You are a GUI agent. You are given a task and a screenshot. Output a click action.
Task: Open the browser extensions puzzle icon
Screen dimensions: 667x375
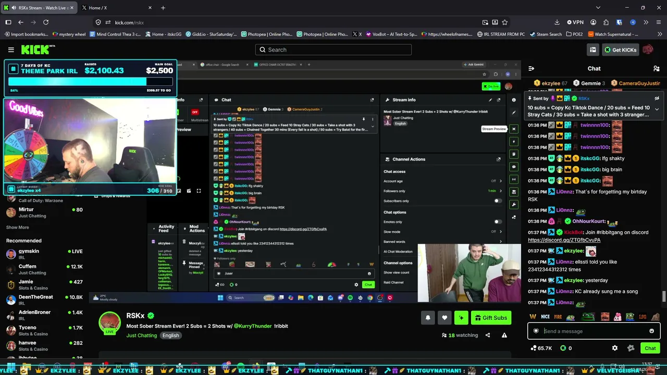point(606,22)
